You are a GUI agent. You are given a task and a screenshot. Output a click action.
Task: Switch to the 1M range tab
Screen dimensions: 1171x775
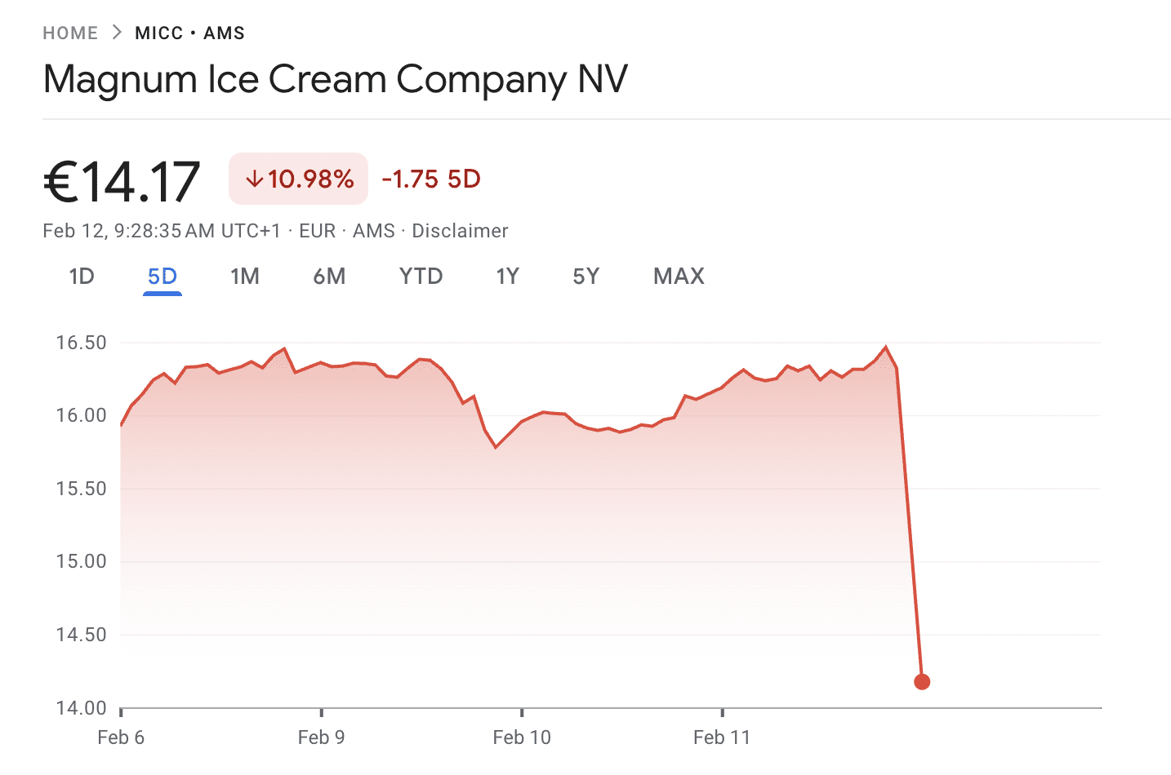[x=245, y=277]
